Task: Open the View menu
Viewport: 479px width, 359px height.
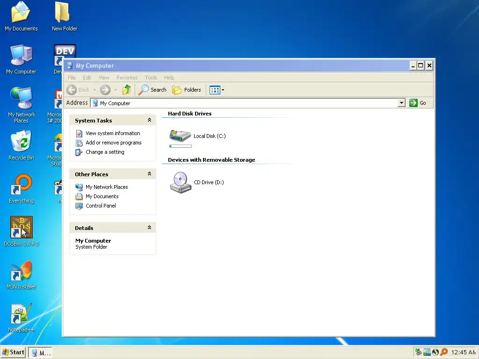Action: (104, 78)
